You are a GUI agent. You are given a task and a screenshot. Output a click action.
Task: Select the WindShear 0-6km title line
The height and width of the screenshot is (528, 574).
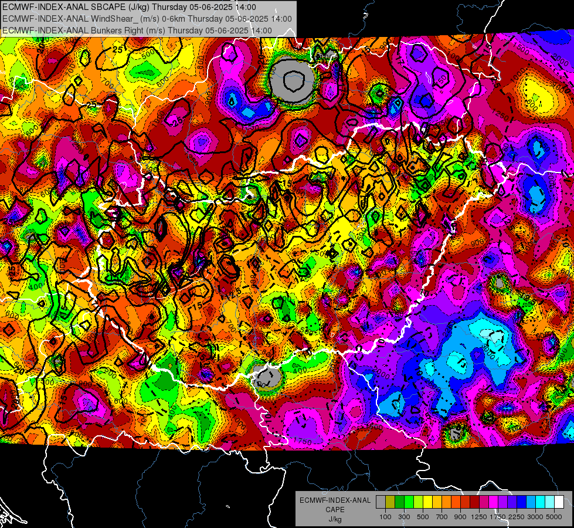(147, 19)
